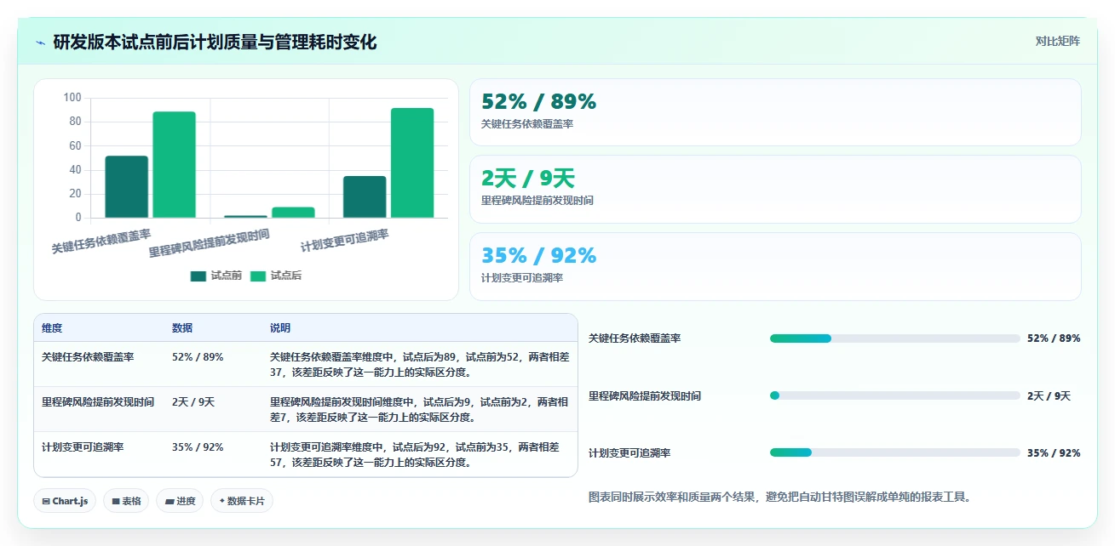1115x546 pixels.
Task: Click the chart axis label 关键任务依赖覆盖率
Action: pos(101,242)
